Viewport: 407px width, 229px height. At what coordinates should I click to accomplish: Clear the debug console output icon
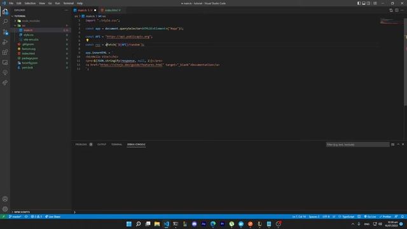point(392,144)
